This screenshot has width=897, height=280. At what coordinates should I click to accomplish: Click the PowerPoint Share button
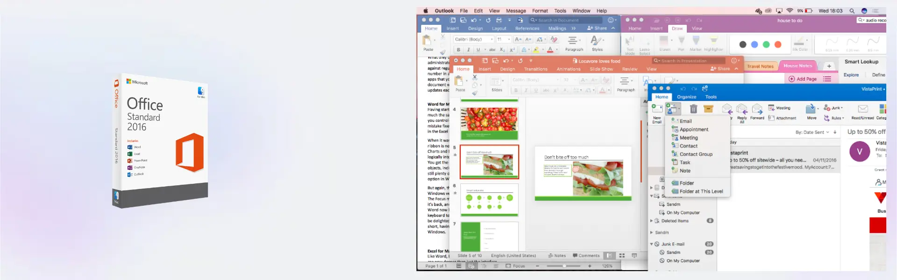click(x=720, y=69)
